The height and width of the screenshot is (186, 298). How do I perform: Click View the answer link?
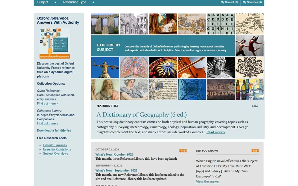coord(208,181)
